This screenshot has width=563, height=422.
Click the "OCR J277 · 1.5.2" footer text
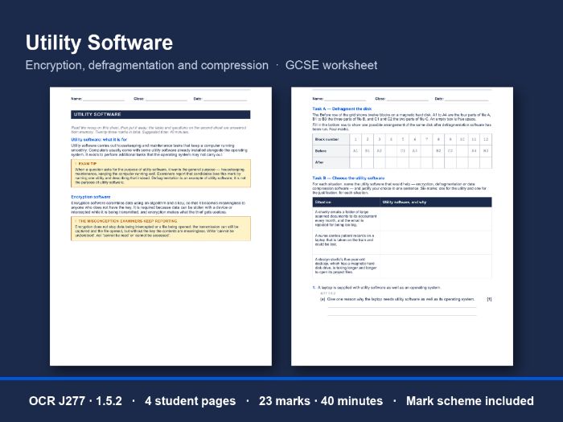[76, 401]
